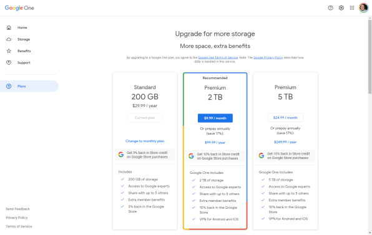The width and height of the screenshot is (372, 235).
Task: Click the "200 GB of storage" feature text
Action: coord(143,180)
